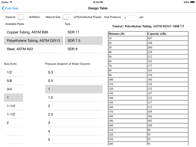
Task: Select Steel, ASTM A53 pipe
Action: point(33,49)
